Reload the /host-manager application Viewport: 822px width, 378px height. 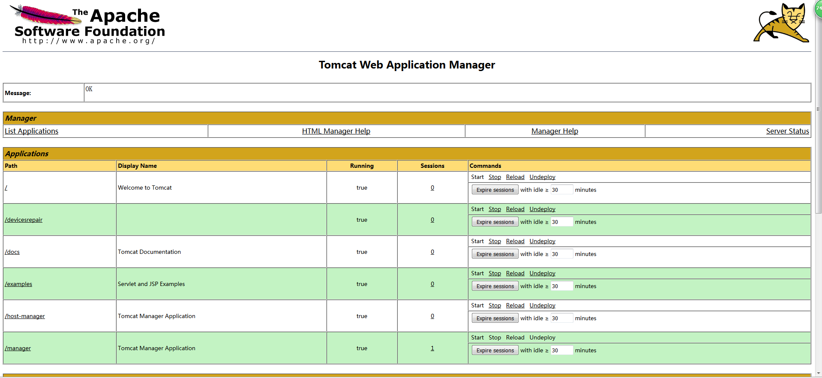pos(515,305)
